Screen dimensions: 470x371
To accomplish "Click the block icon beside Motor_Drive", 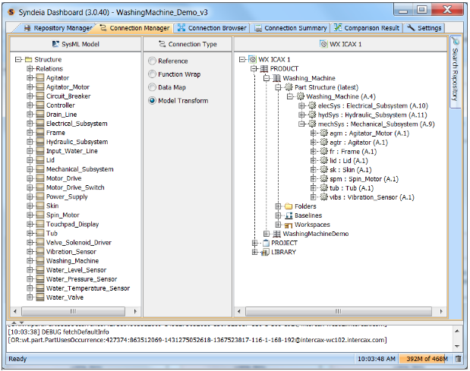I will point(40,178).
